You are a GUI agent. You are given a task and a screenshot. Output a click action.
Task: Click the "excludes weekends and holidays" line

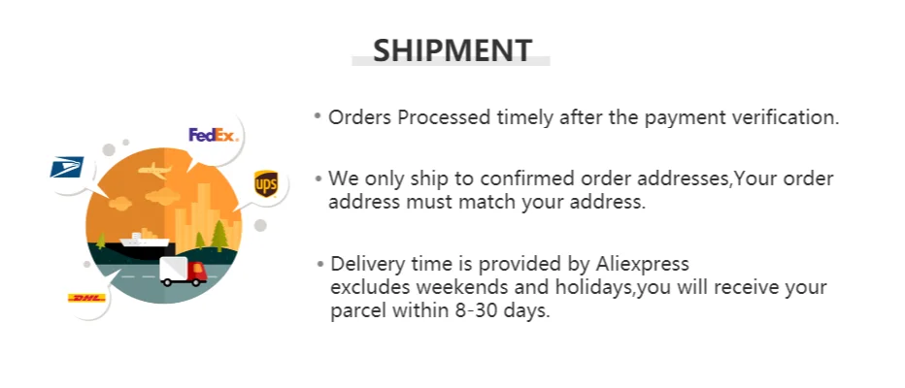click(578, 288)
